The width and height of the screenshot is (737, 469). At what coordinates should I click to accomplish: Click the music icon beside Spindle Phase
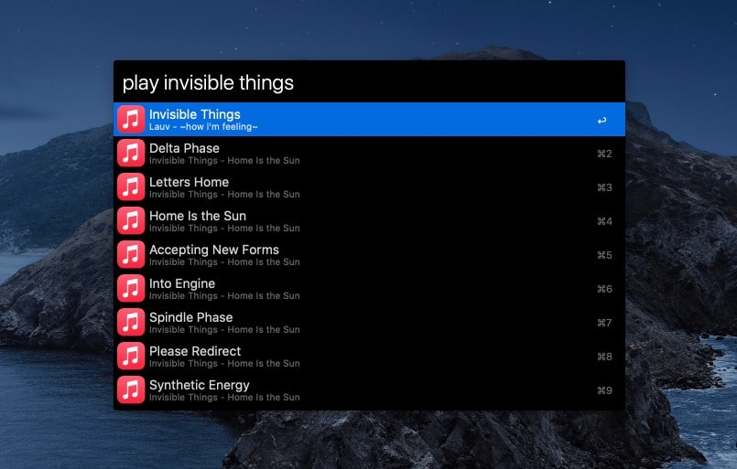[131, 322]
